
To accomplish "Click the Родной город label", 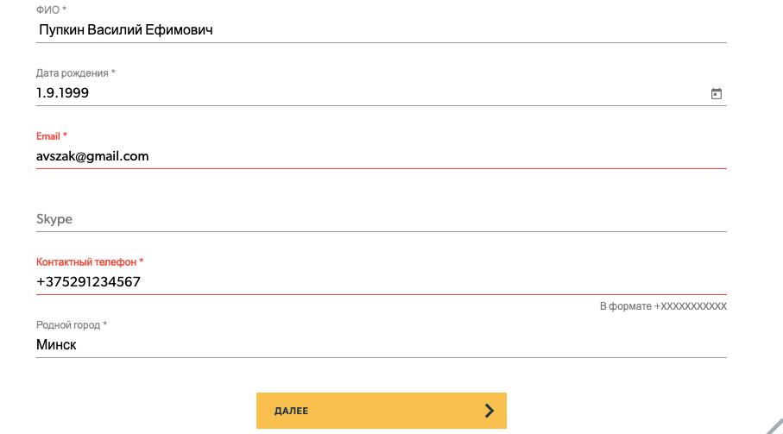I will click(x=68, y=325).
